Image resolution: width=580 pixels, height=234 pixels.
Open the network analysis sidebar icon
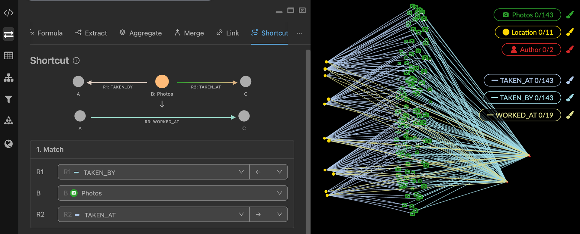tap(8, 121)
